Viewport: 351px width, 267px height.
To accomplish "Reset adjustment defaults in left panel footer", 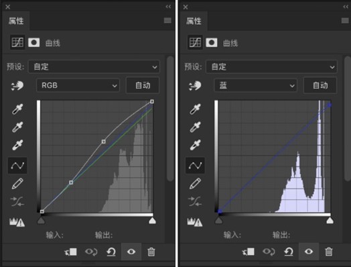I will click(111, 252).
